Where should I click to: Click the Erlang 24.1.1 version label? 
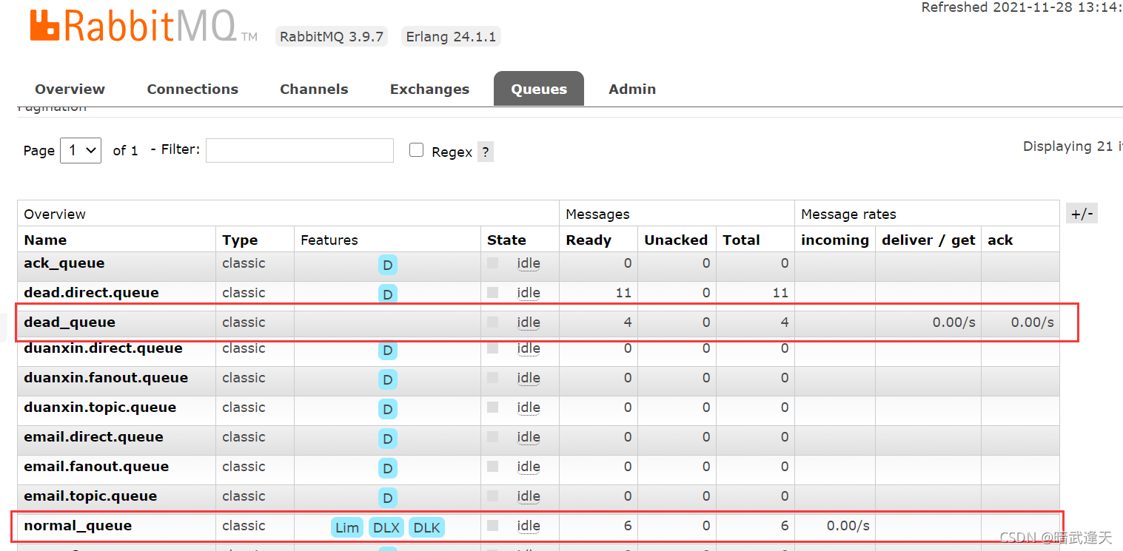point(451,36)
